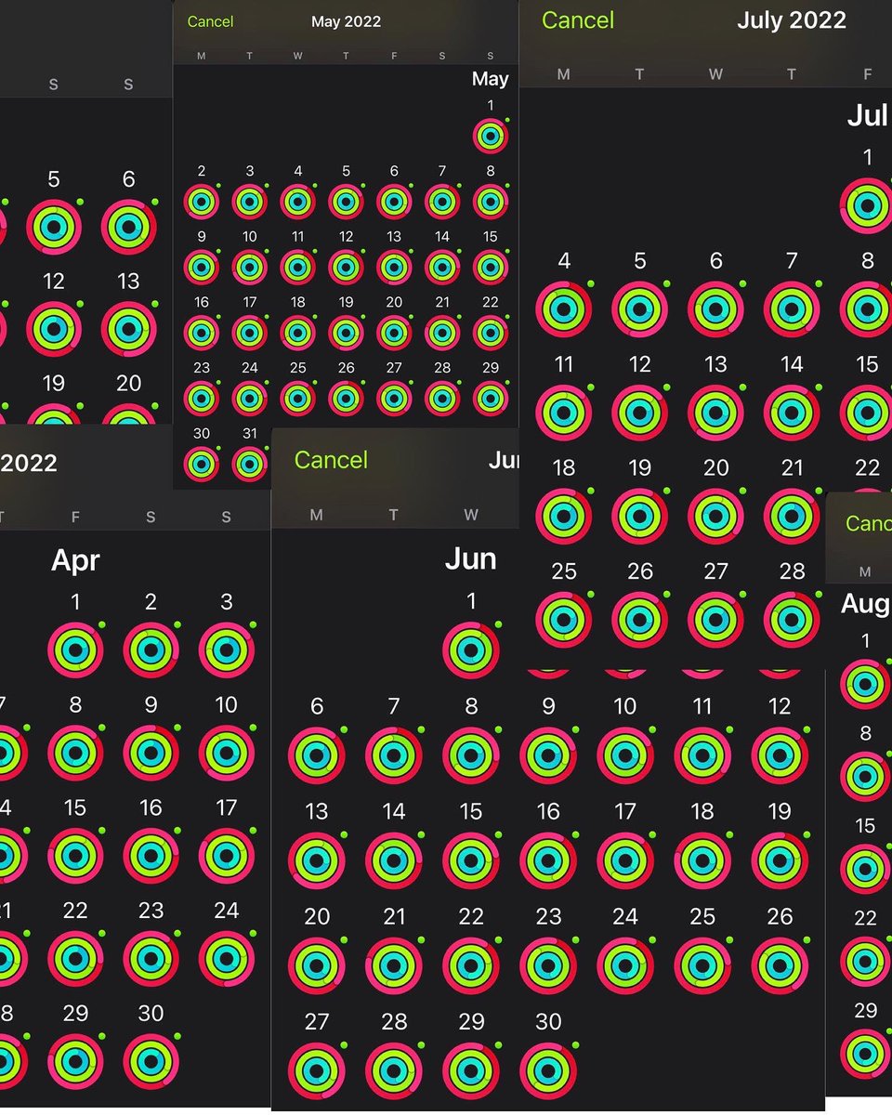Click the 'Apr' month label
This screenshot has height=1115, width=892.
75,560
